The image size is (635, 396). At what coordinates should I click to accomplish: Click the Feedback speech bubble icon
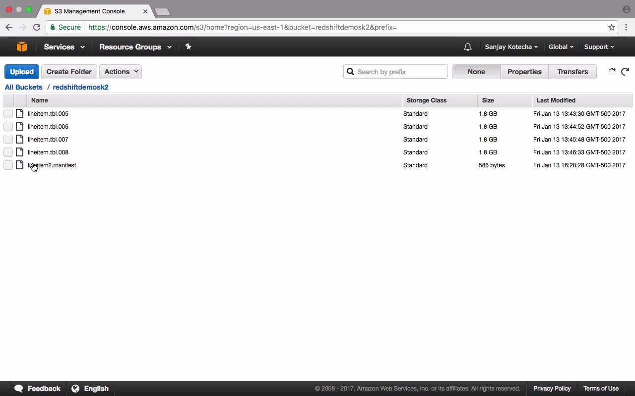[19, 389]
